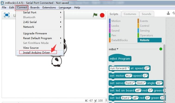The height and width of the screenshot is (103, 175).
Task: Toggle fullscreen stage mode icon
Action: tap(7, 15)
